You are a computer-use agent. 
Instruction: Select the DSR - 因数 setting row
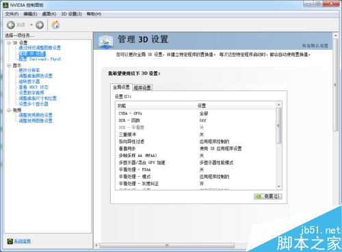[x=196, y=120]
